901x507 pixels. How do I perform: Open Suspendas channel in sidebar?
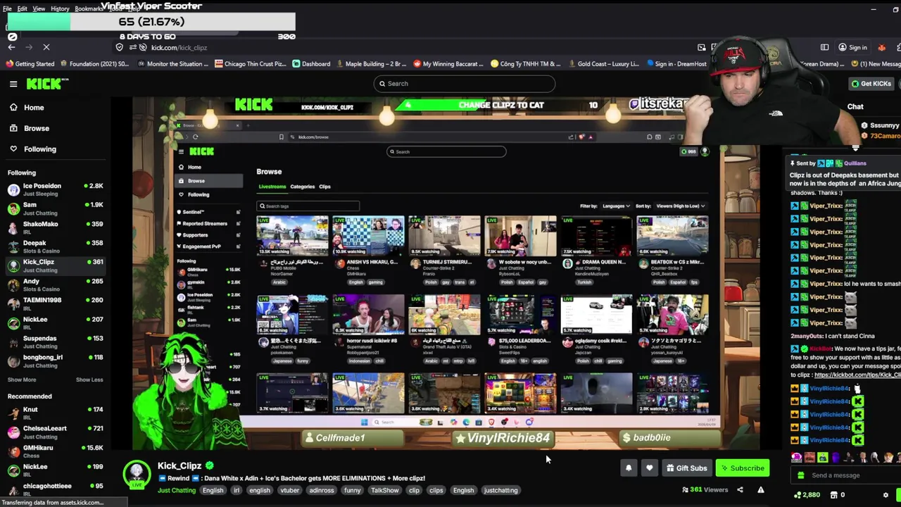(x=55, y=342)
